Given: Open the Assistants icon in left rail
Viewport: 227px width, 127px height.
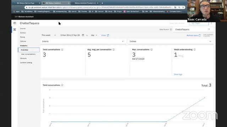Looking at the screenshot, I should [15, 23].
